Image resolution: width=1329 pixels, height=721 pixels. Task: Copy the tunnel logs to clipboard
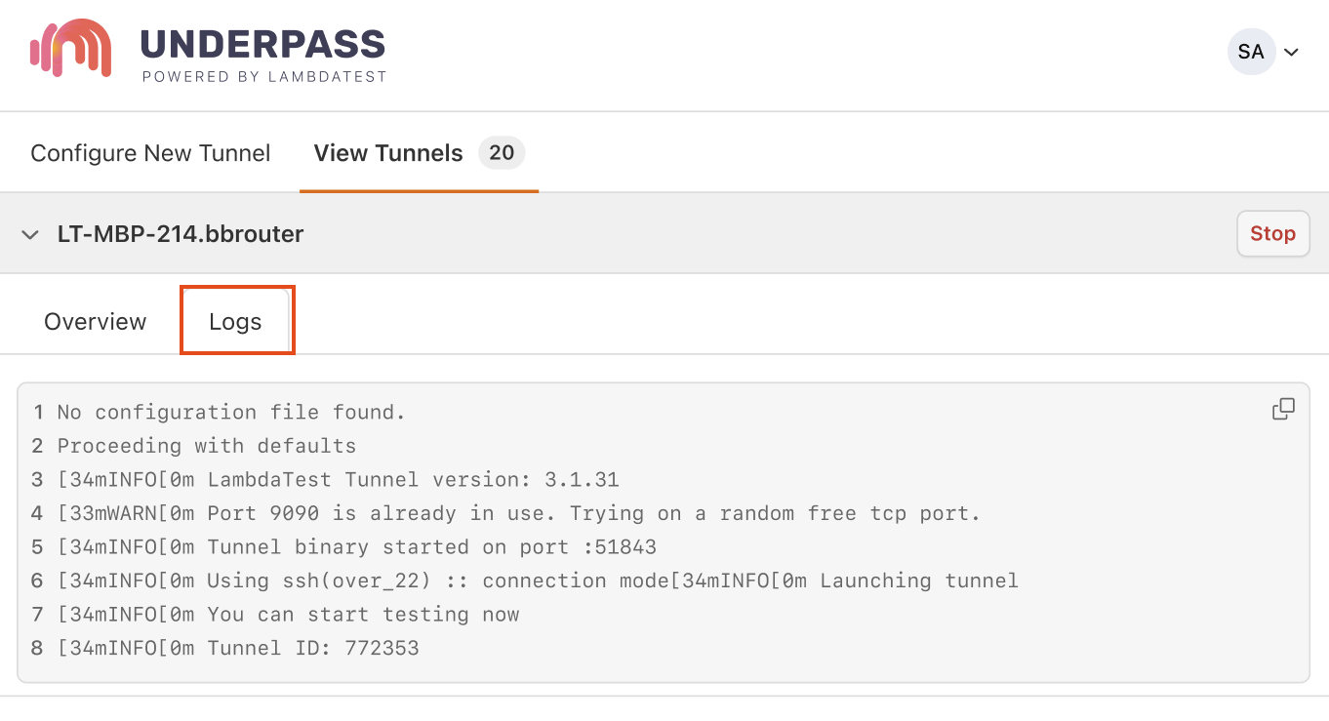[x=1283, y=410]
